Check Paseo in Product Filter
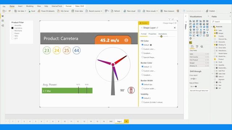 (12, 33)
